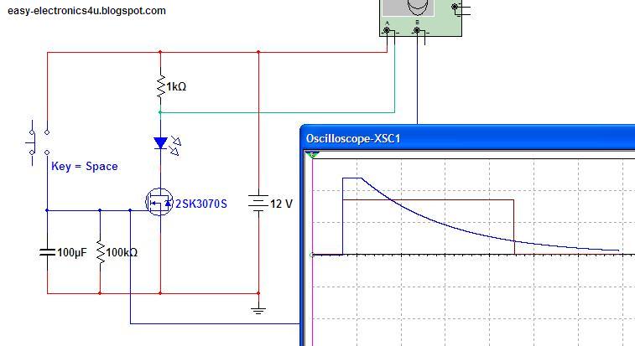The width and height of the screenshot is (635, 346).
Task: Toggle the push-button switch keyed to Space
Action: [x=38, y=142]
